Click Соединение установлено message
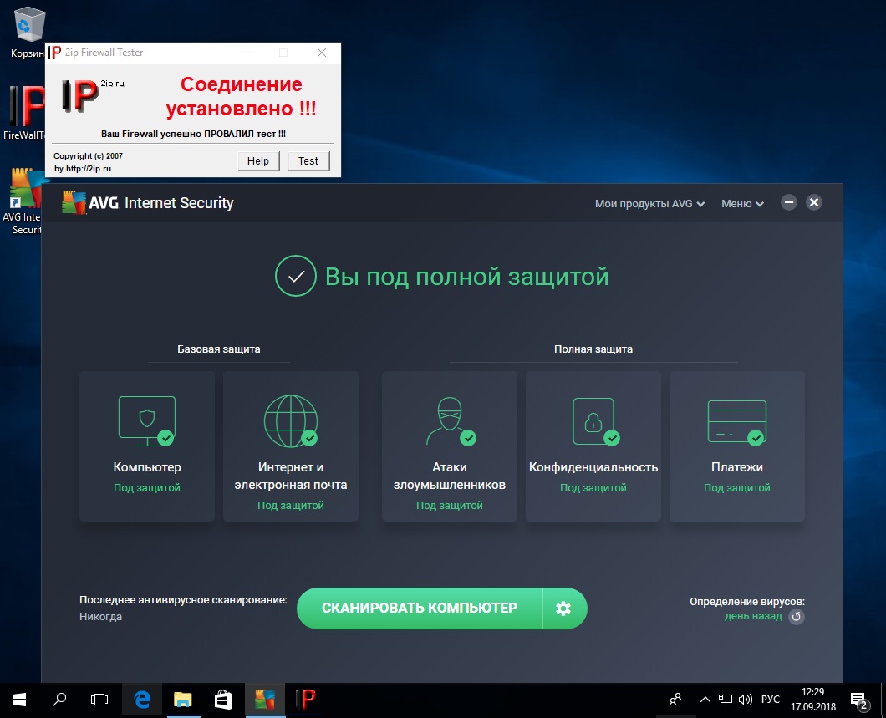Viewport: 886px width, 718px height. pos(242,96)
